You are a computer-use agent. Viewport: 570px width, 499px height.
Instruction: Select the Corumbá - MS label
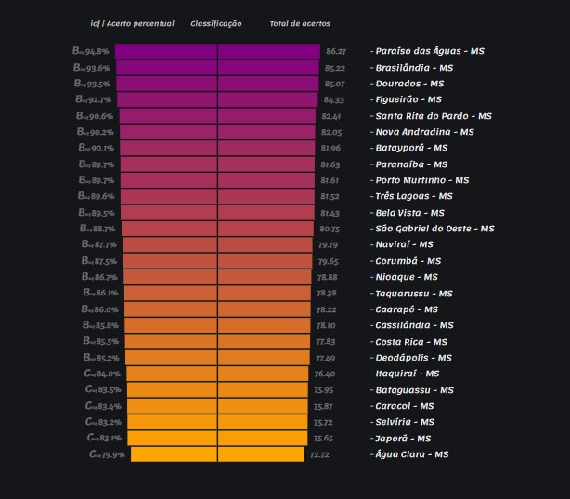point(408,261)
